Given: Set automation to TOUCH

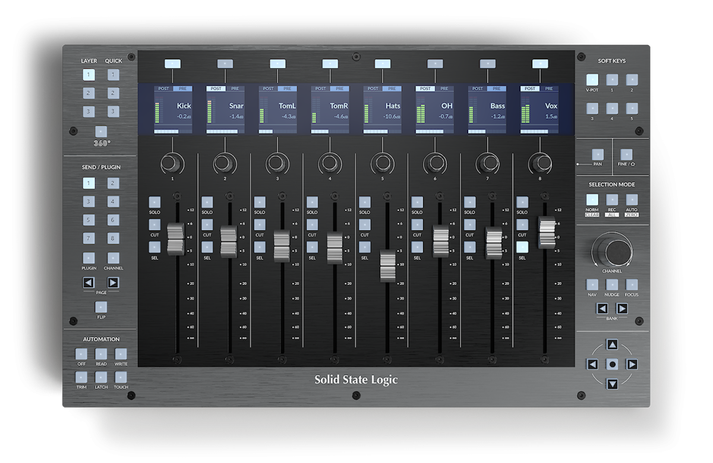Looking at the screenshot, I should point(121,377).
